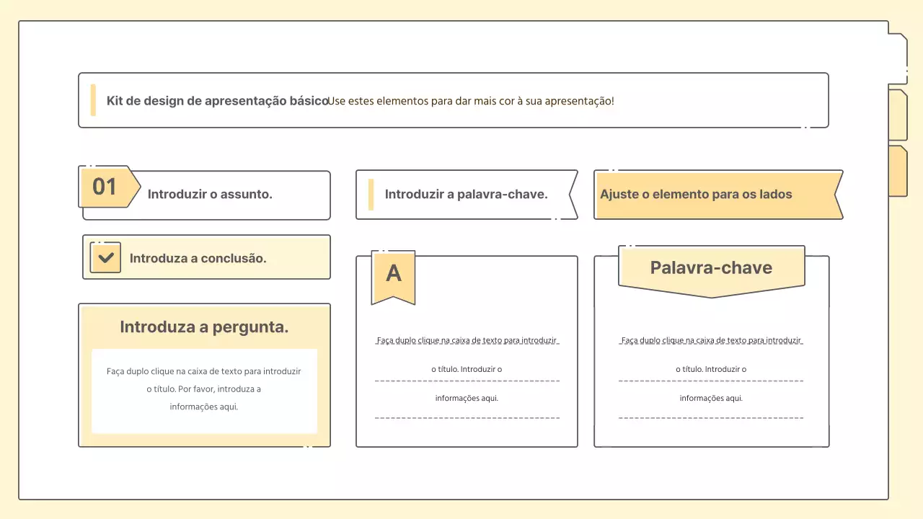Select 'informações aqui.' in the Palavra-chave card
This screenshot has width=923, height=519.
(711, 398)
